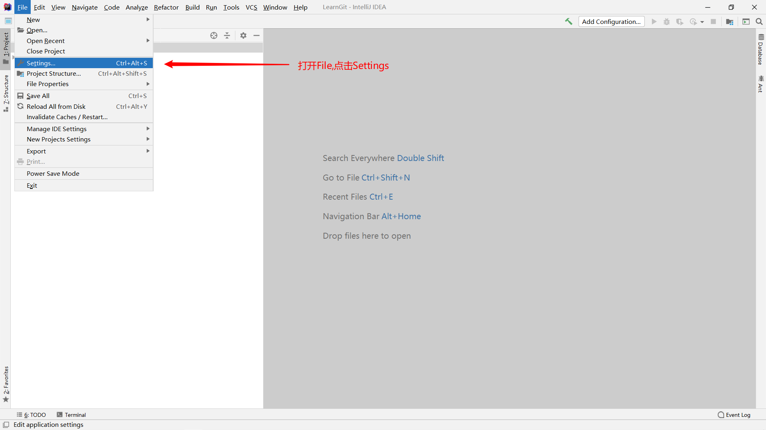Click the 'Edit application settings' status bar text
The image size is (766, 430).
click(48, 425)
